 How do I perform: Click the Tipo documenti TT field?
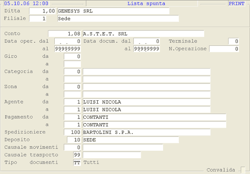tap(77, 162)
